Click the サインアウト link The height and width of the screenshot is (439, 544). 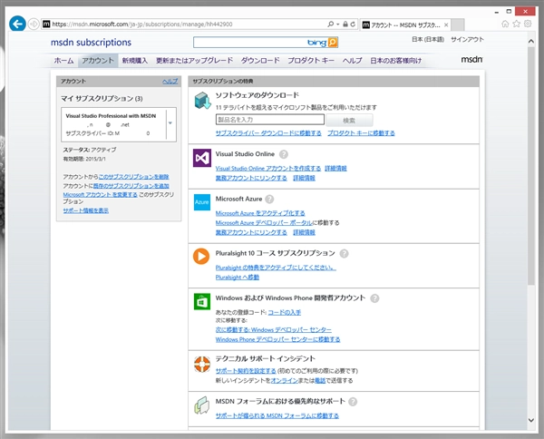[467, 39]
